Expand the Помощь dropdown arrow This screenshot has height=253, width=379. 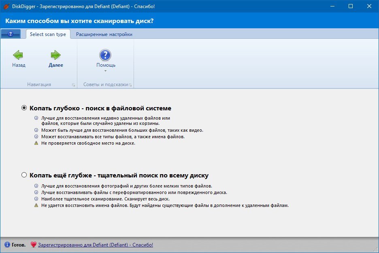pyautogui.click(x=105, y=71)
